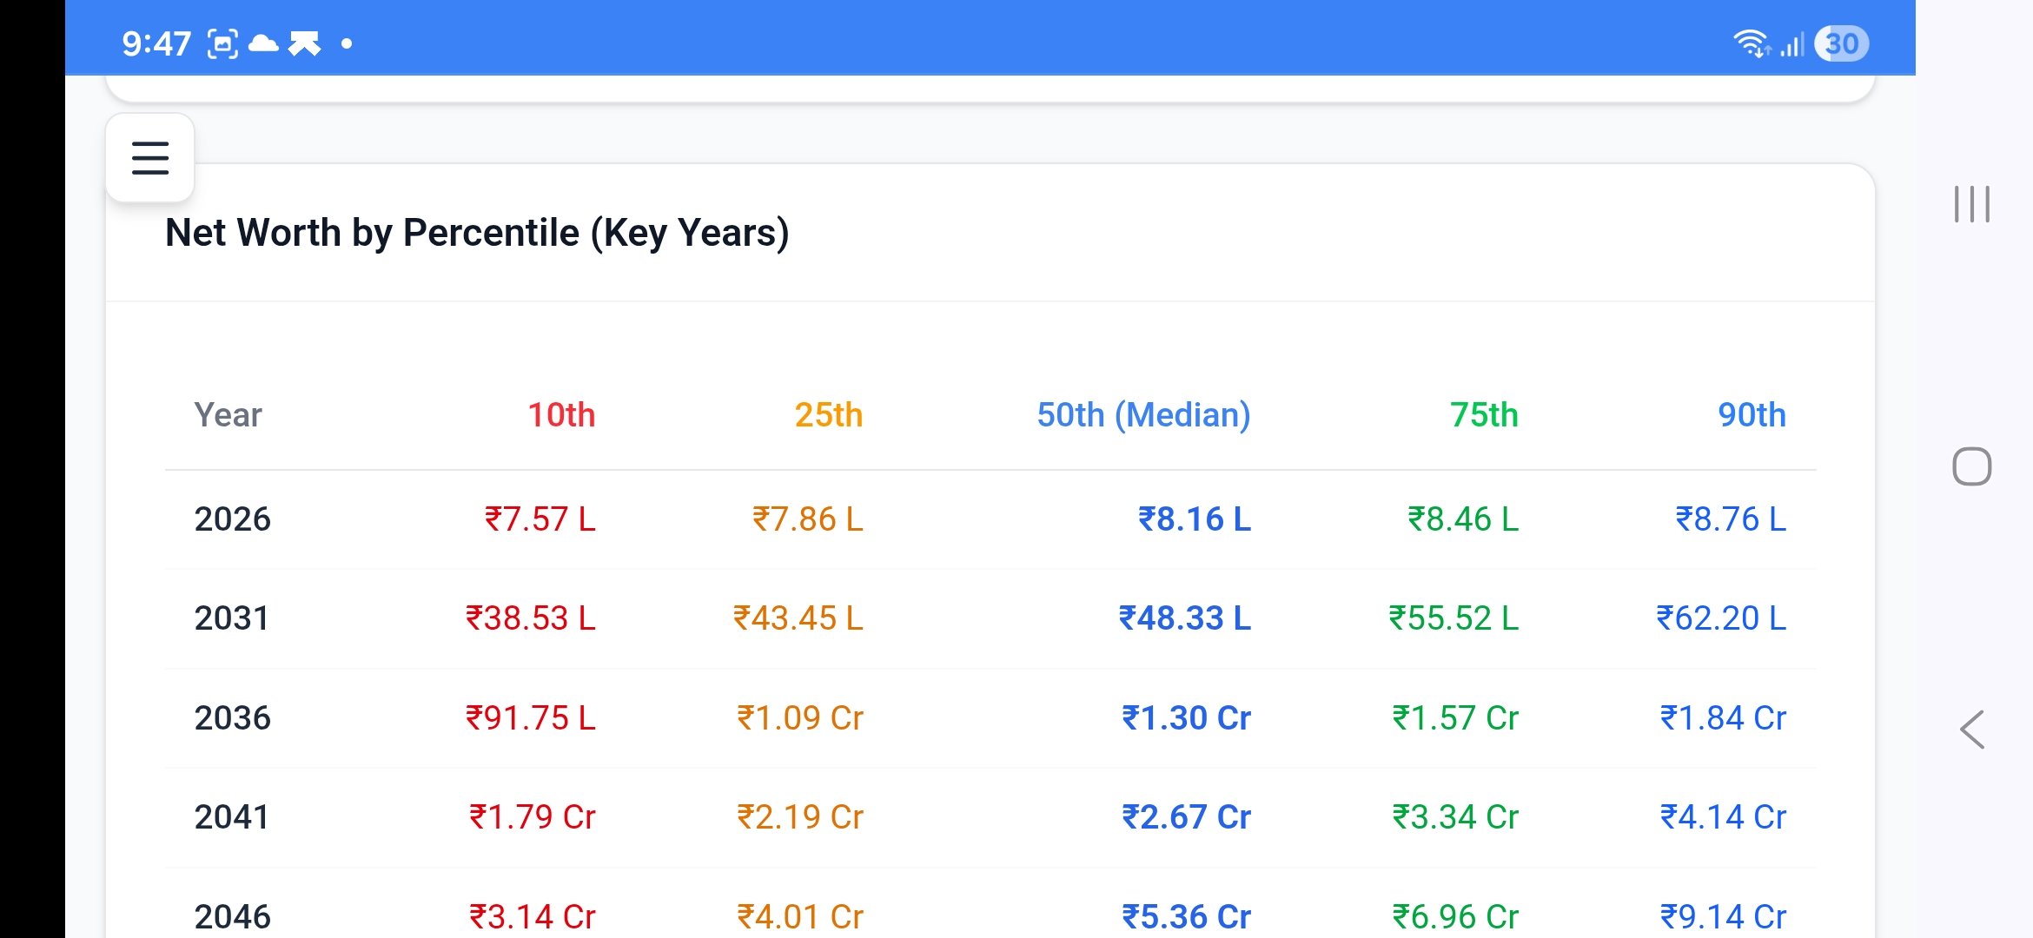Click the Year column header
2033x938 pixels.
tap(228, 415)
